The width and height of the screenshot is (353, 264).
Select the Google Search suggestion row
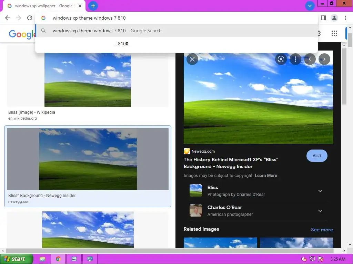click(x=176, y=31)
